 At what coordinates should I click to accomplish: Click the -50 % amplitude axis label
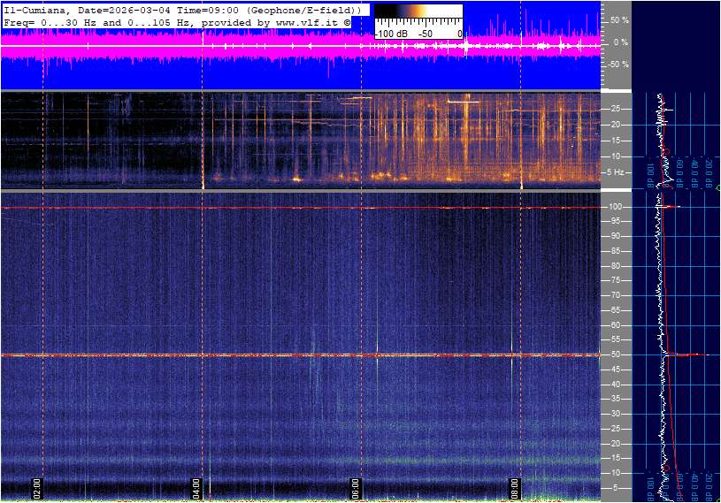tap(617, 65)
